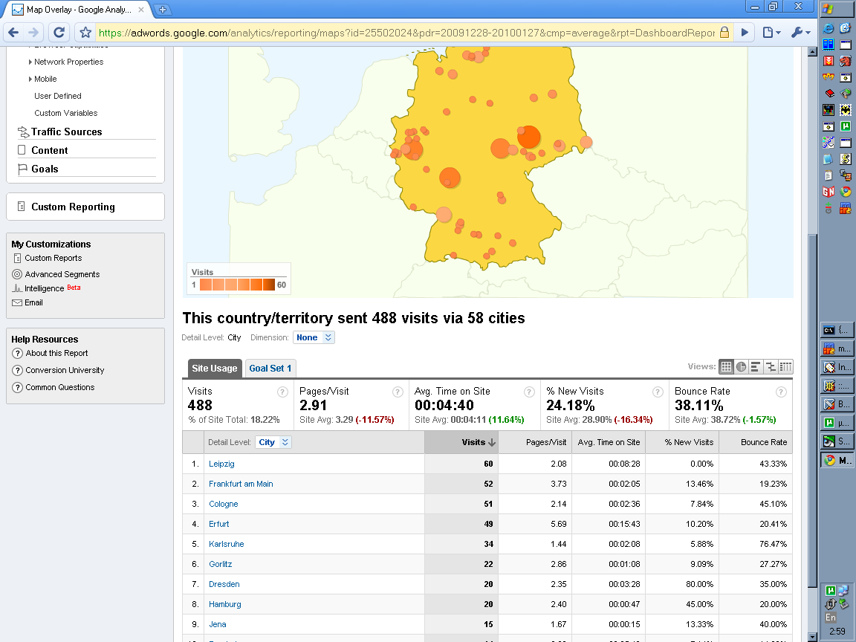Reload the page in browser toolbar
The width and height of the screenshot is (856, 642).
pyautogui.click(x=59, y=33)
